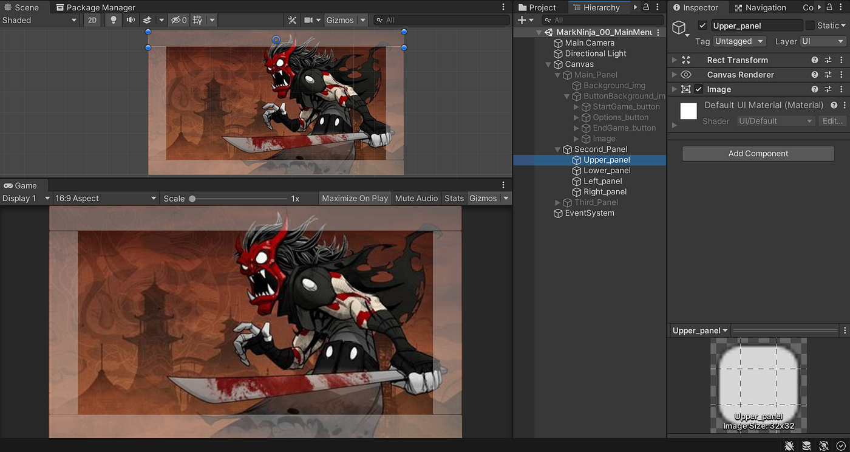Switch to the Project tab
The width and height of the screenshot is (850, 452).
point(538,7)
